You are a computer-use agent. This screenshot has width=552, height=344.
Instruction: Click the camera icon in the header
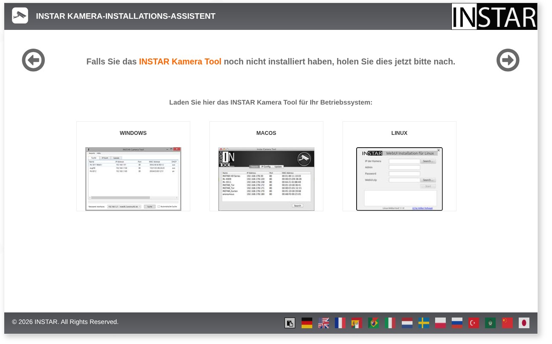[x=20, y=16]
